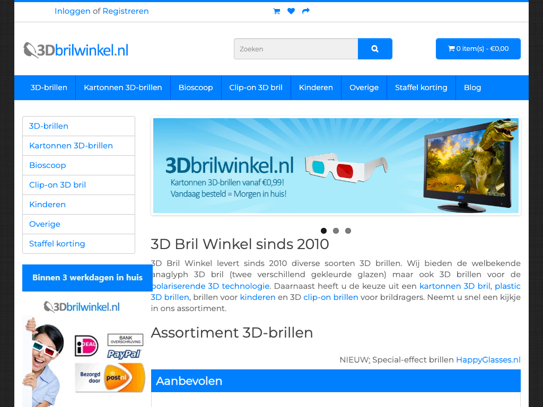Click the shopping cart icon in top bar
Screen dimensions: 543x407
coord(276,11)
